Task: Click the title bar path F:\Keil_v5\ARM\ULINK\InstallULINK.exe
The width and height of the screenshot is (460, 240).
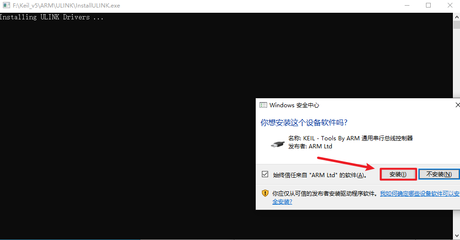Action: pos(66,6)
